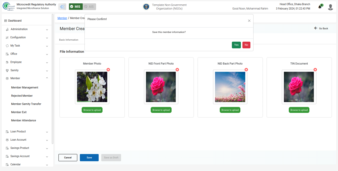Expand the Samity menu

pos(47,71)
